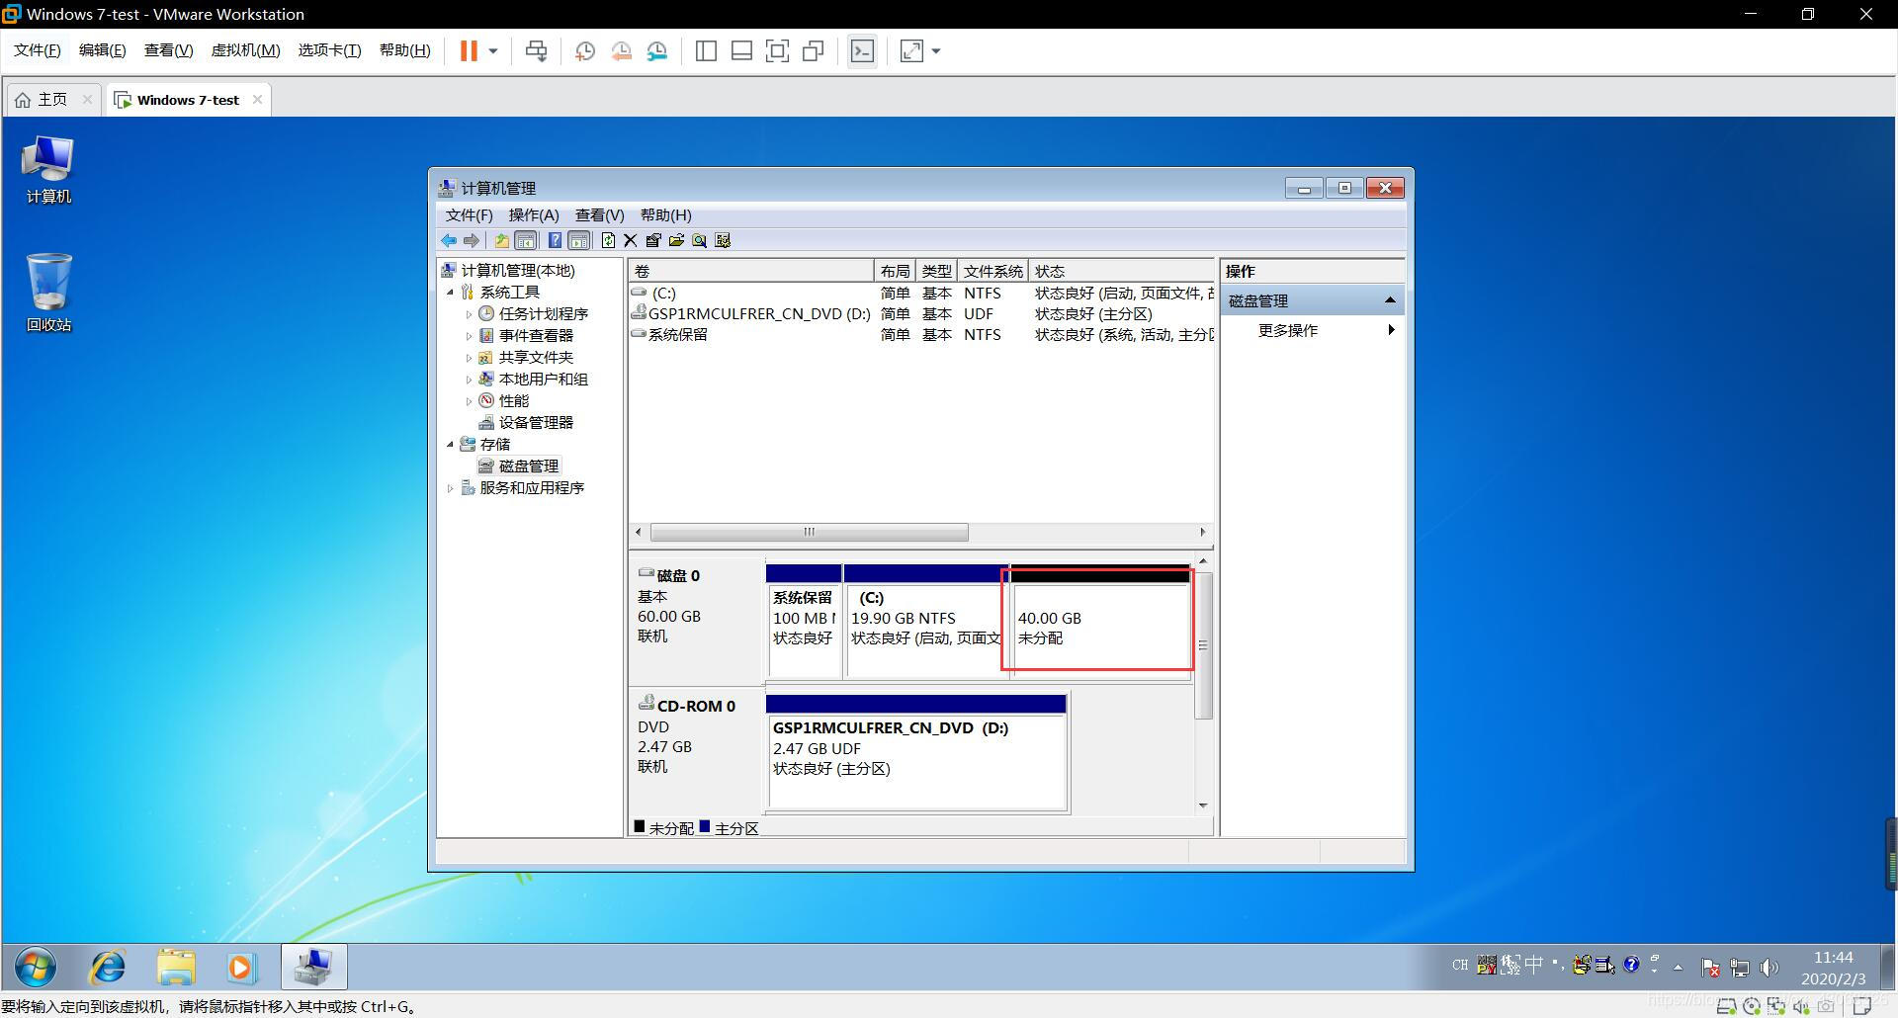Screen dimensions: 1898x1018
Task: Click the VMware stretch guest icon
Action: [911, 51]
